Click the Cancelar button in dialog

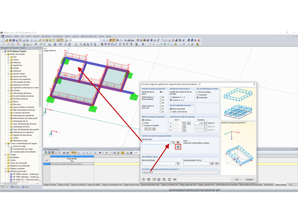(249, 180)
